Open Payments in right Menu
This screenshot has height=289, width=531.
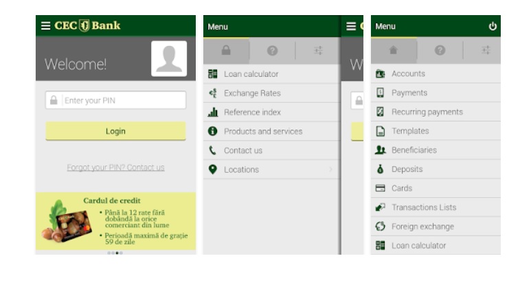point(436,93)
